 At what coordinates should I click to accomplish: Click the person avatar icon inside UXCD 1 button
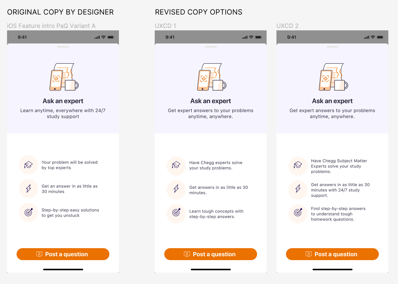(187, 254)
